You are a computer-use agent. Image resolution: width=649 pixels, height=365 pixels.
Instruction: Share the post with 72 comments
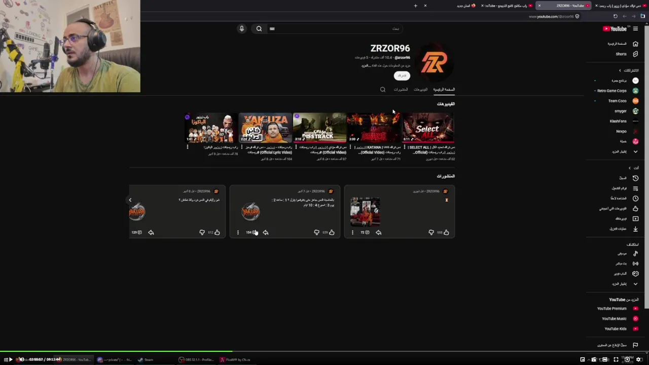tap(378, 232)
